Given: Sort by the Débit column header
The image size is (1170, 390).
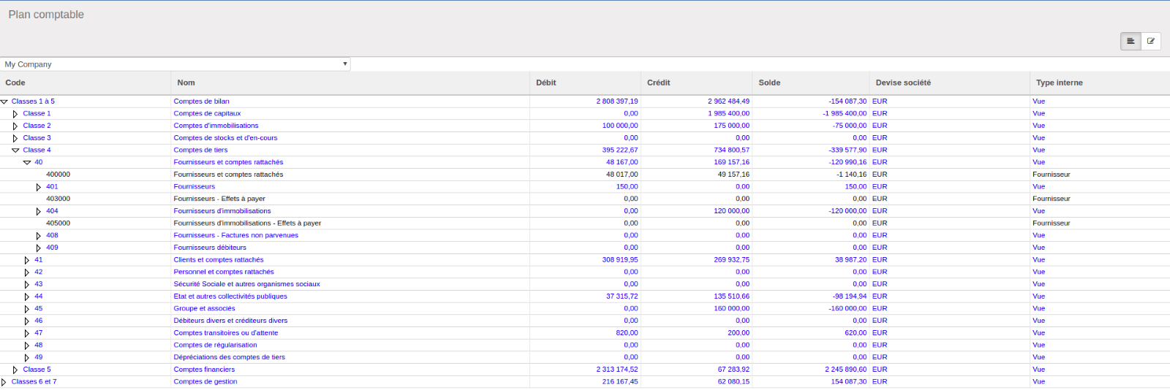Looking at the screenshot, I should [x=585, y=83].
